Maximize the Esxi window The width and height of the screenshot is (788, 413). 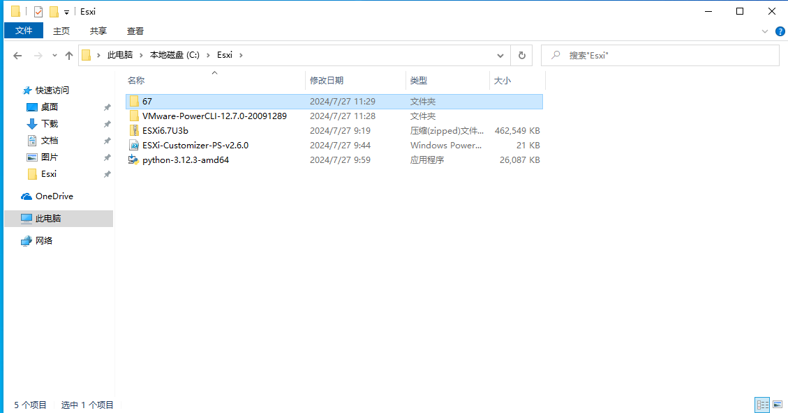coord(740,12)
